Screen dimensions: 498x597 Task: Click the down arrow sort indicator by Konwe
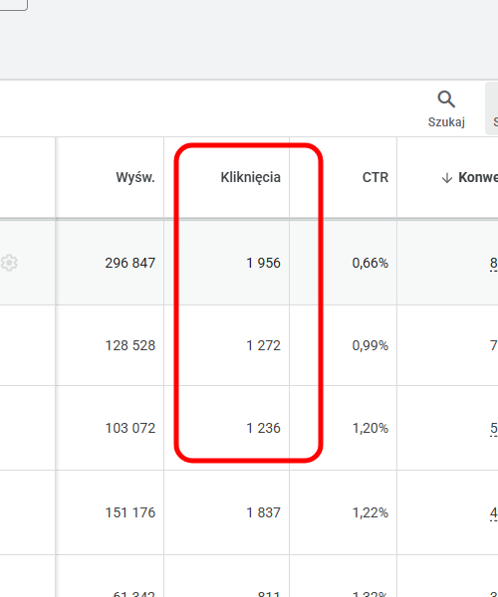coord(447,178)
